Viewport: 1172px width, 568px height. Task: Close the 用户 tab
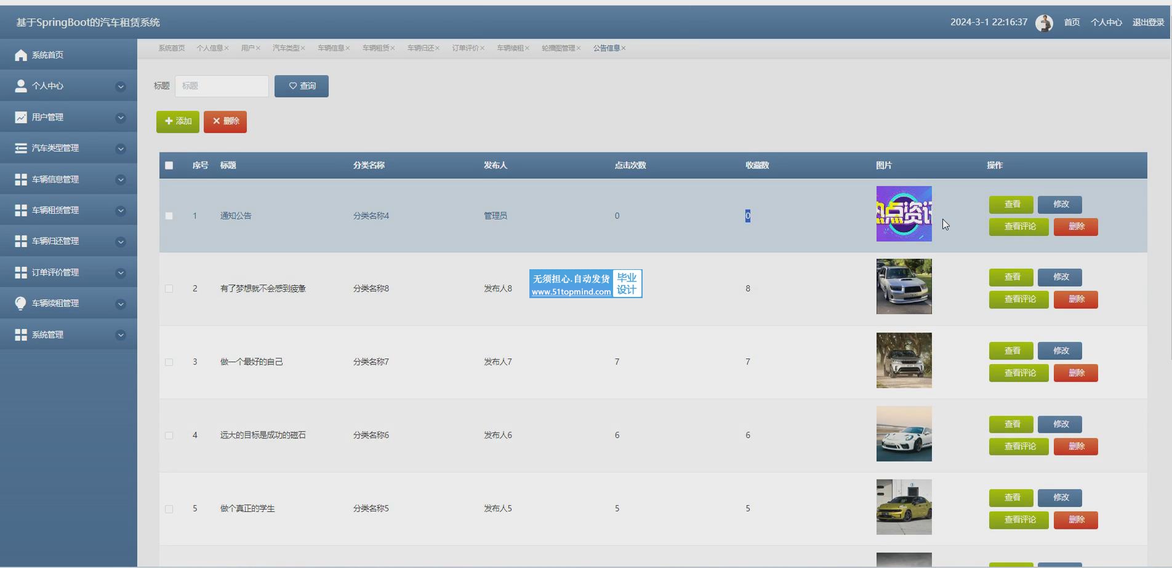(258, 48)
